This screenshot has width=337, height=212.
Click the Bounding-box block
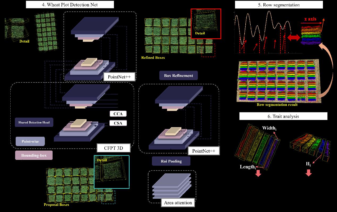pos(34,155)
